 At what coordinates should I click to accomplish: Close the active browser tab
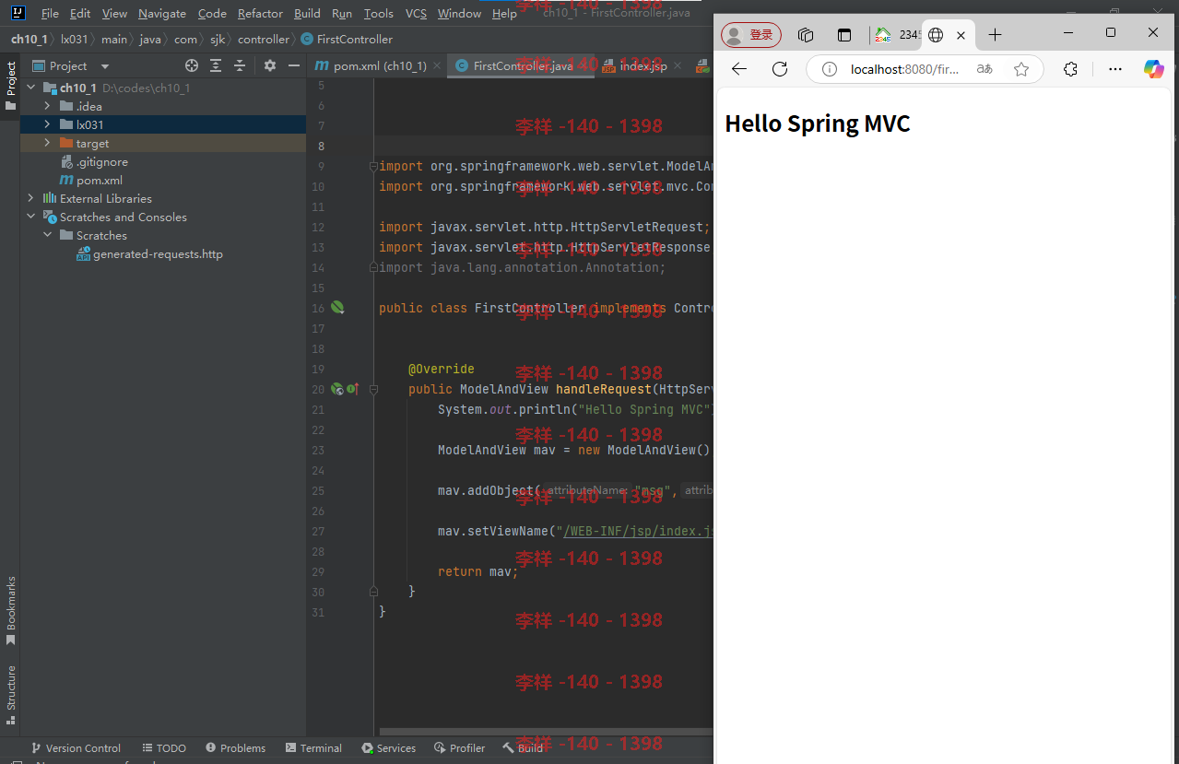pyautogui.click(x=961, y=35)
